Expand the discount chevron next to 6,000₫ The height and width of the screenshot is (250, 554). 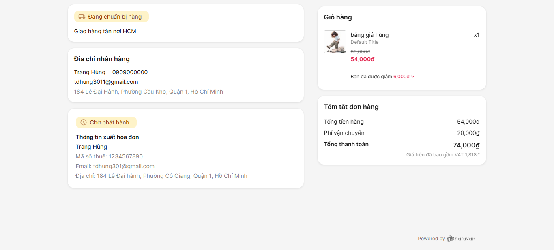pyautogui.click(x=413, y=77)
